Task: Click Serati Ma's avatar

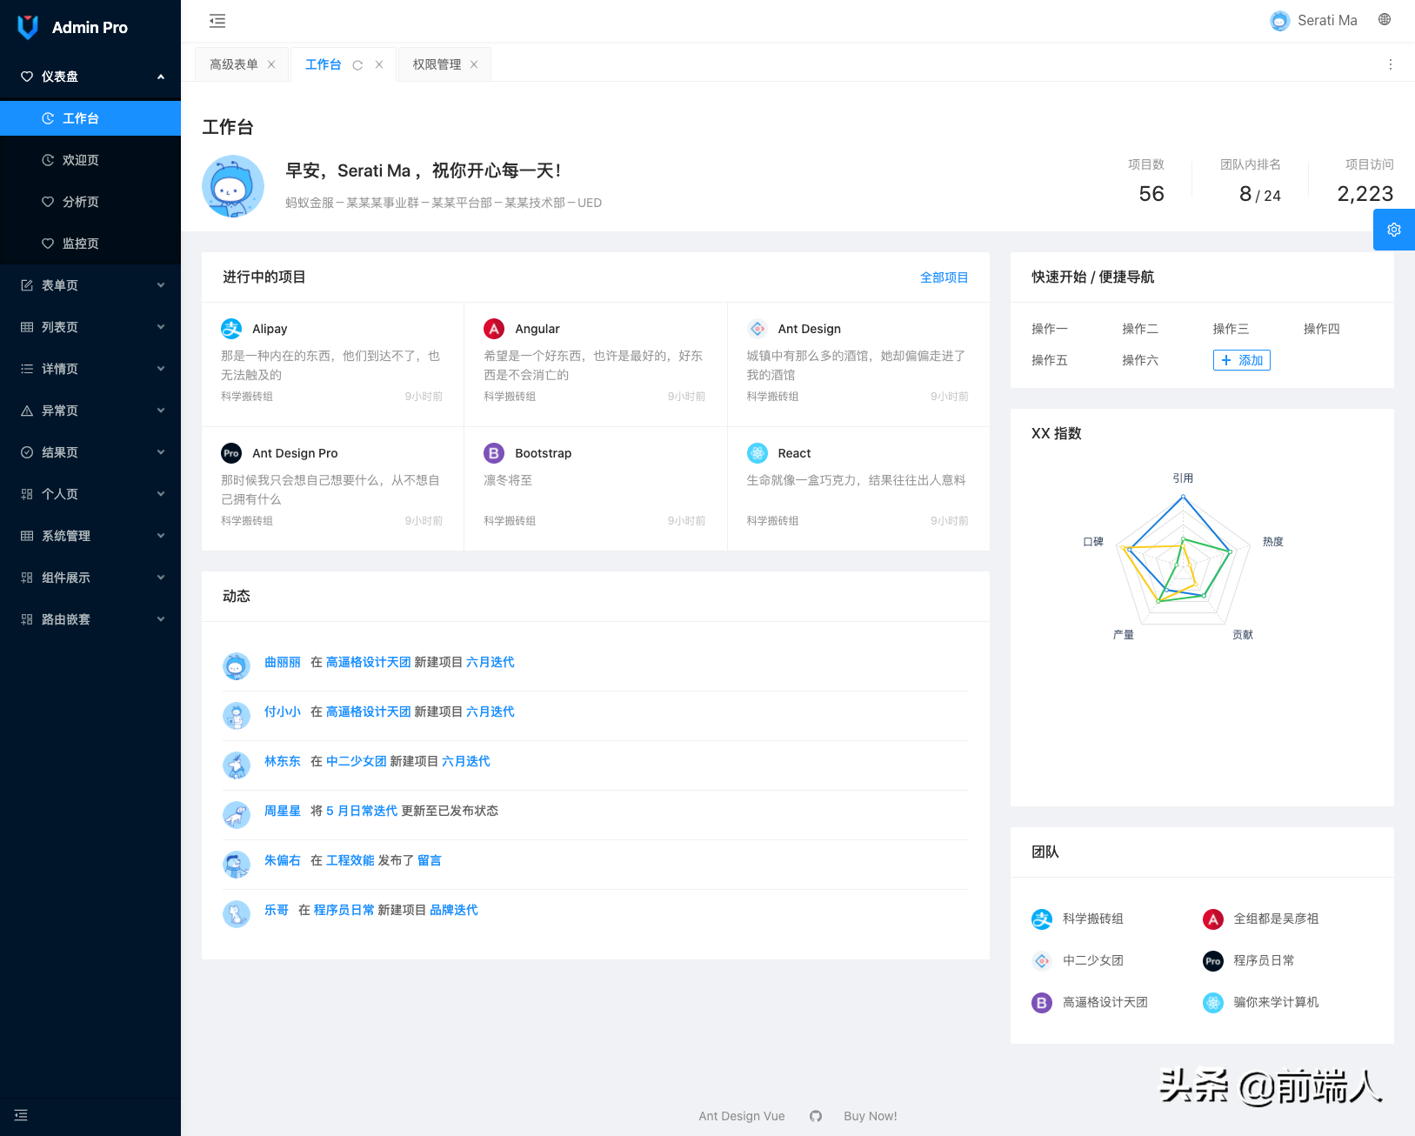Action: [1279, 20]
